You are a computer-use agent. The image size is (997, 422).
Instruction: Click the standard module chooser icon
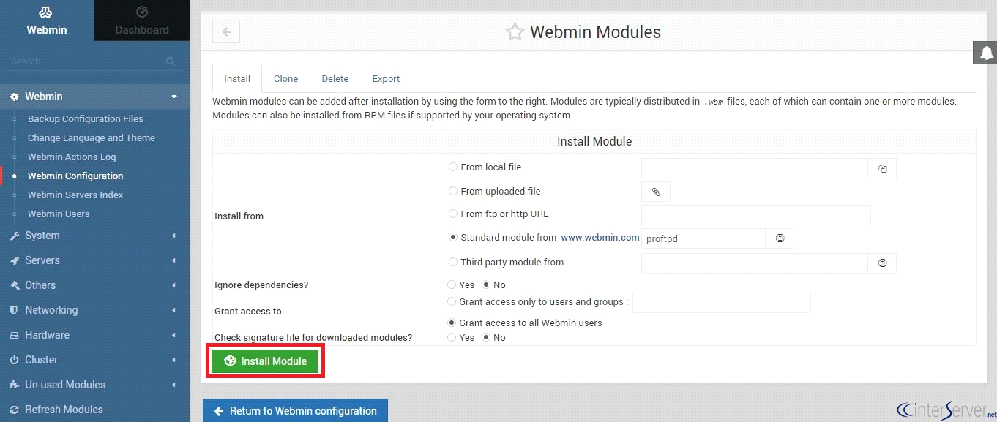(780, 238)
